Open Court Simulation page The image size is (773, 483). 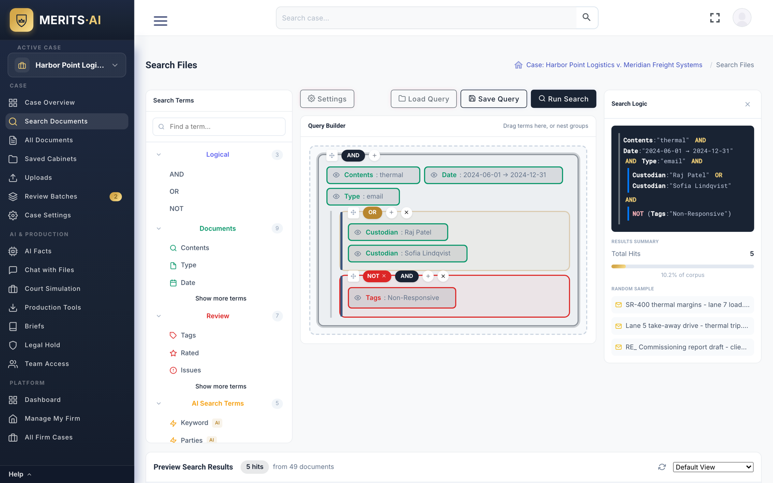(x=67, y=289)
